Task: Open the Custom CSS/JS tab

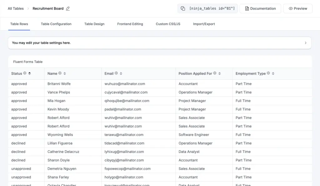Action: pos(168,24)
